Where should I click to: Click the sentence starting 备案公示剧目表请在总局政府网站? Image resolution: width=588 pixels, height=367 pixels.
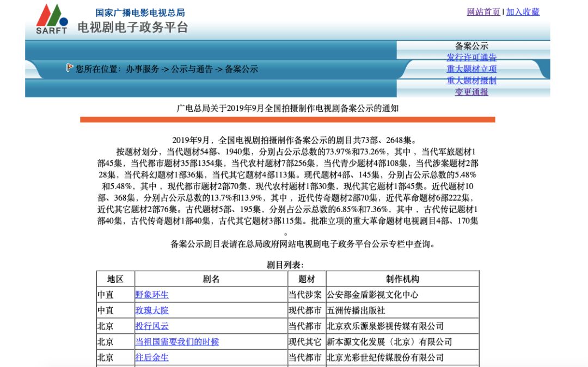[303, 244]
